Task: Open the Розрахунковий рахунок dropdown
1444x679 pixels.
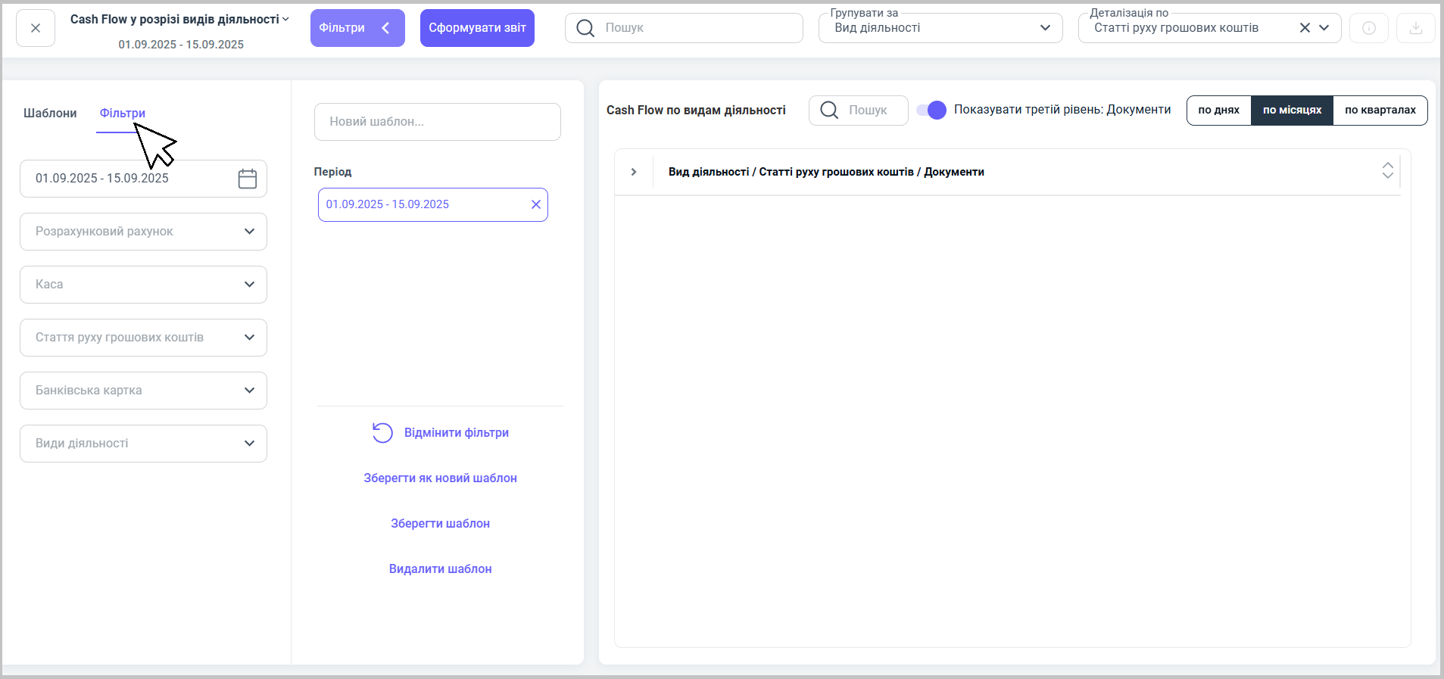Action: (x=143, y=232)
